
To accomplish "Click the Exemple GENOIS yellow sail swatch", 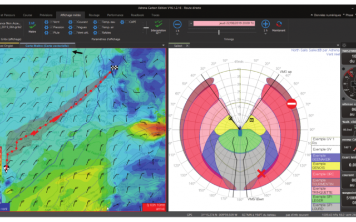I will coord(319,165).
